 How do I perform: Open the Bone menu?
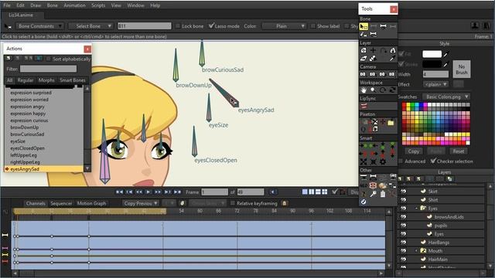52,5
